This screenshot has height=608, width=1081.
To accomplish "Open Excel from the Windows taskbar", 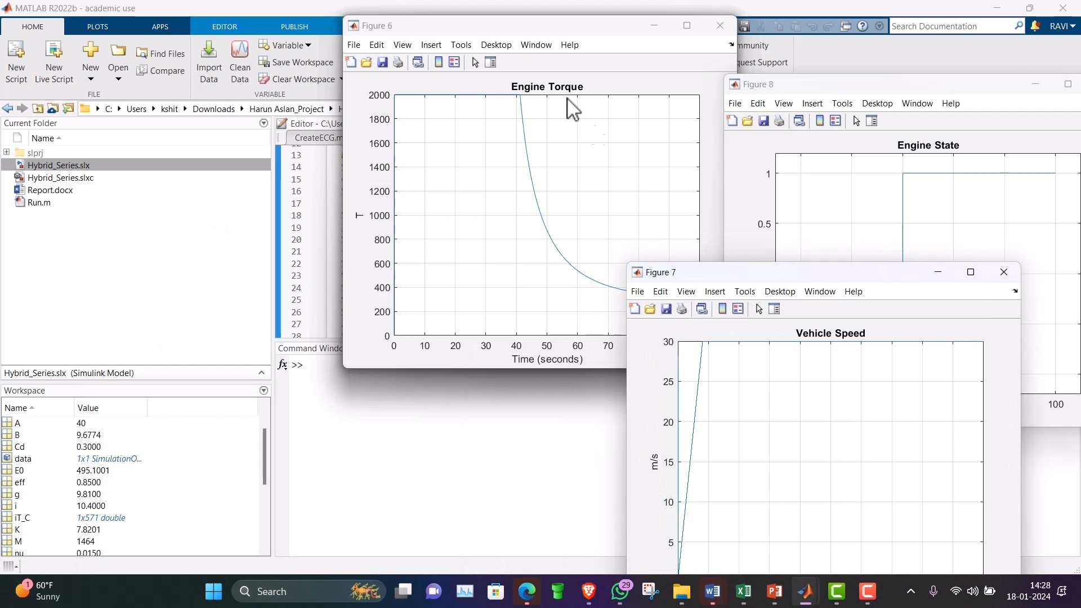I will (743, 592).
